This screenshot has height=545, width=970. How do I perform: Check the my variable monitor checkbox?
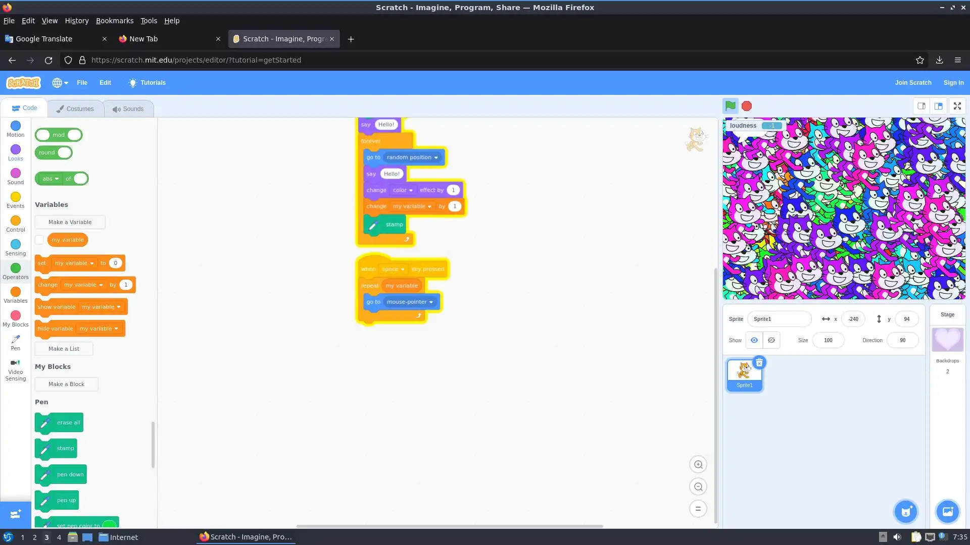39,240
